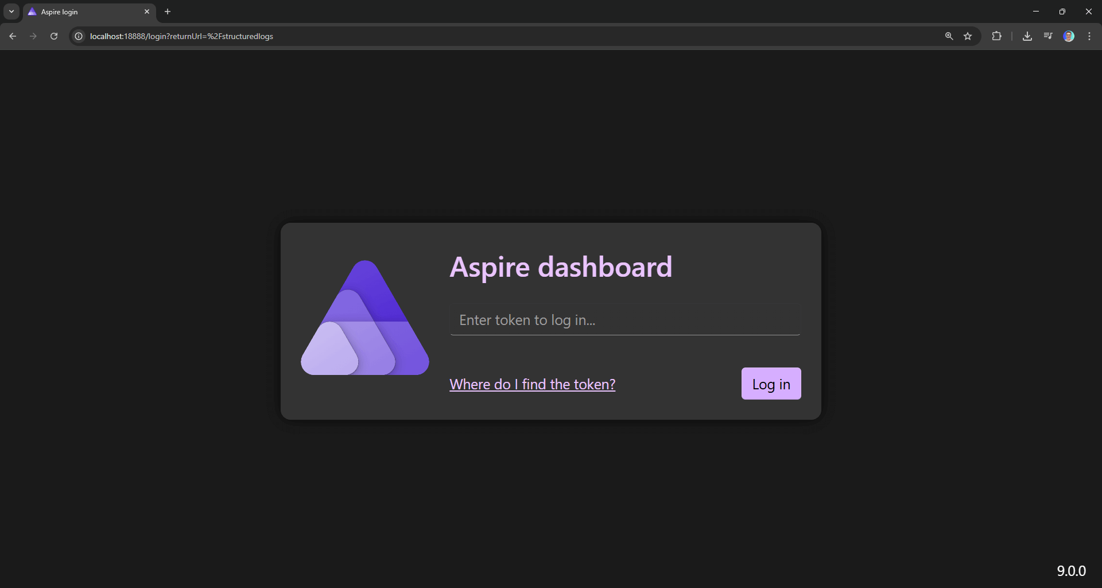Open the Chrome profile avatar
1102x588 pixels.
[1069, 36]
